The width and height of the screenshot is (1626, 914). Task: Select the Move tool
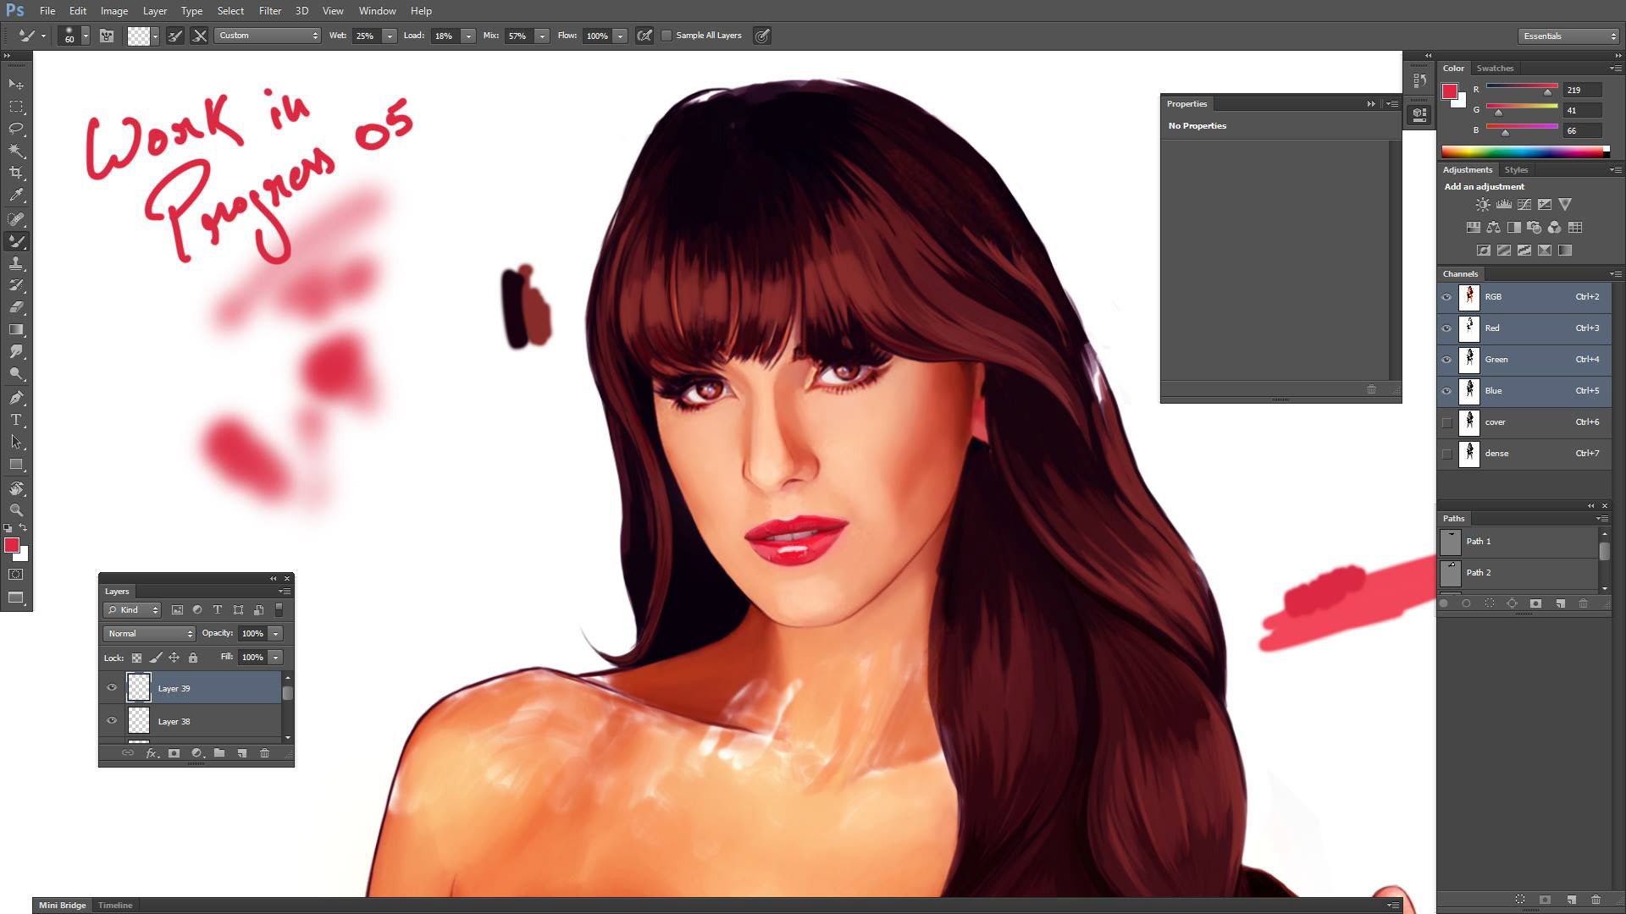[x=16, y=85]
